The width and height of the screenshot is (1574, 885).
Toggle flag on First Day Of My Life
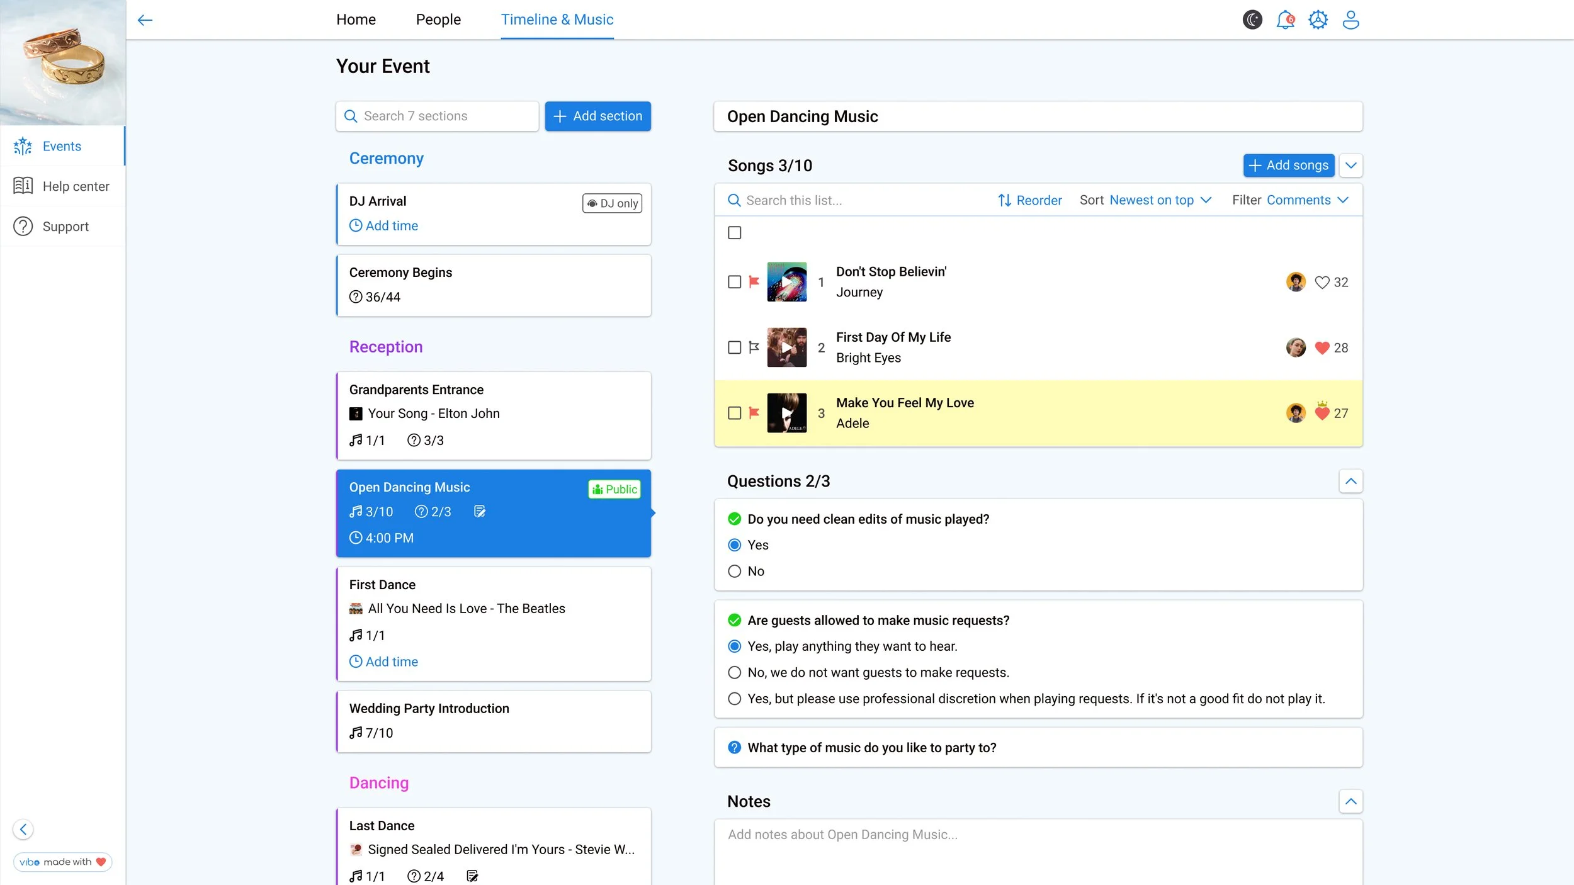(x=754, y=347)
